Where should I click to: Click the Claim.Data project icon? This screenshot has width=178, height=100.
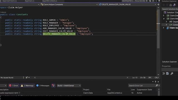[168, 16]
